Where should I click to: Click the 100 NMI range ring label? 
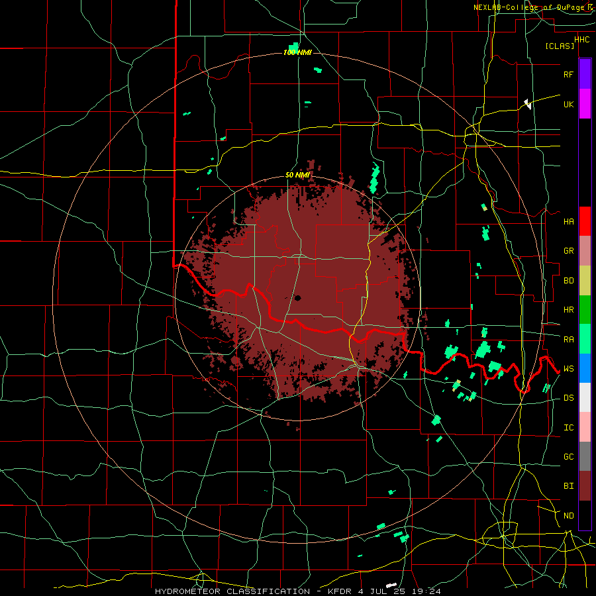pos(297,52)
